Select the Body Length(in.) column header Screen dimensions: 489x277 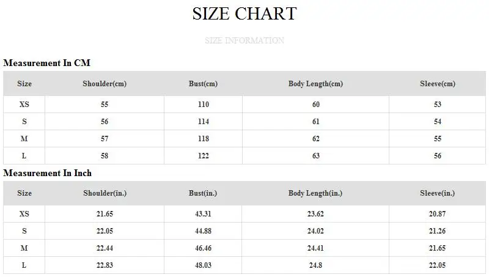point(315,193)
